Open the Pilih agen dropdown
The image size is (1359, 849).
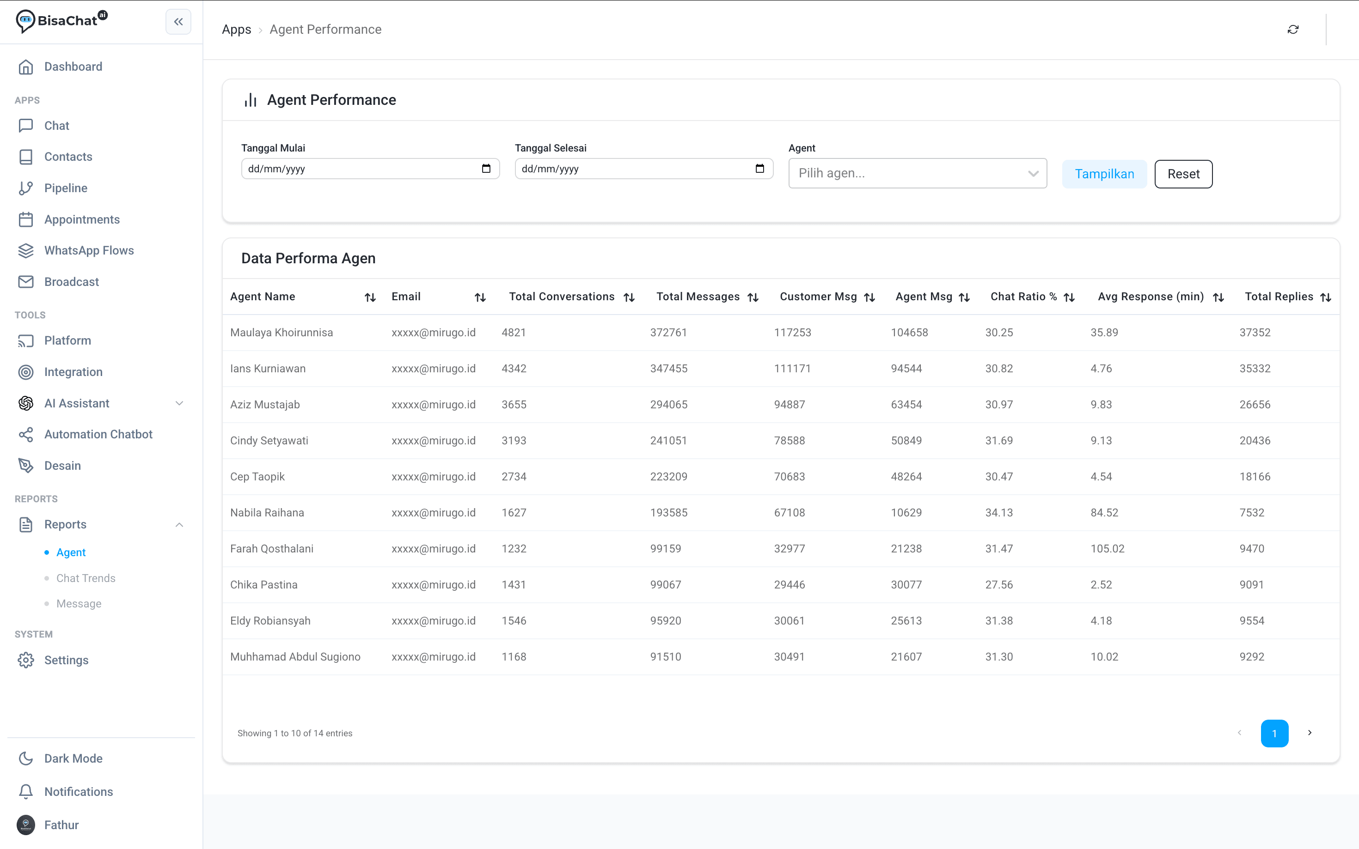tap(918, 173)
